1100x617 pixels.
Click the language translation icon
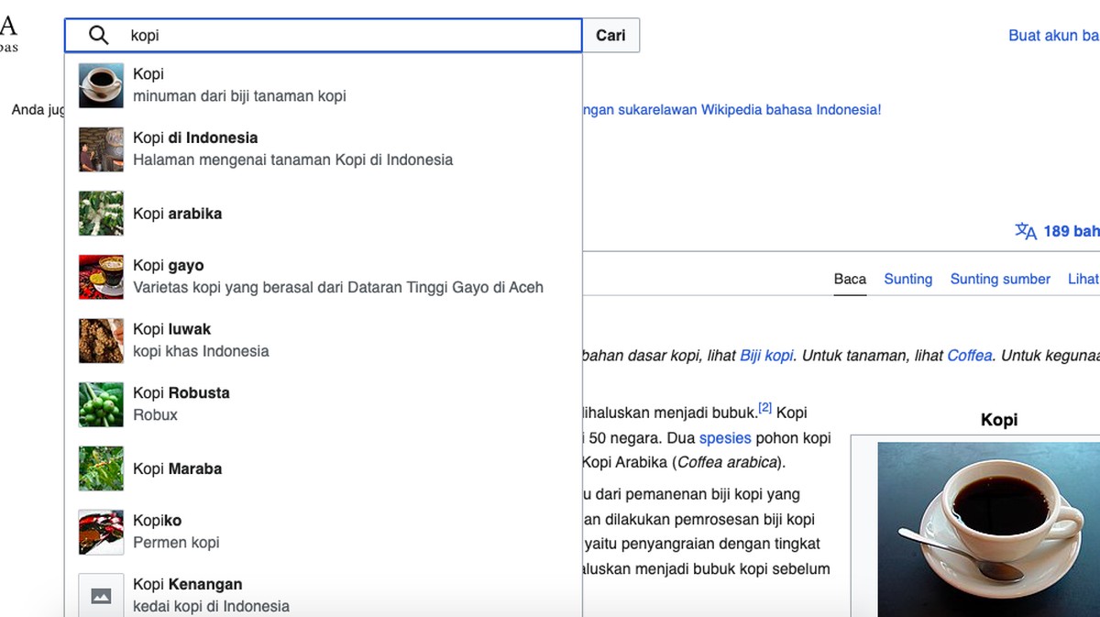[1025, 231]
